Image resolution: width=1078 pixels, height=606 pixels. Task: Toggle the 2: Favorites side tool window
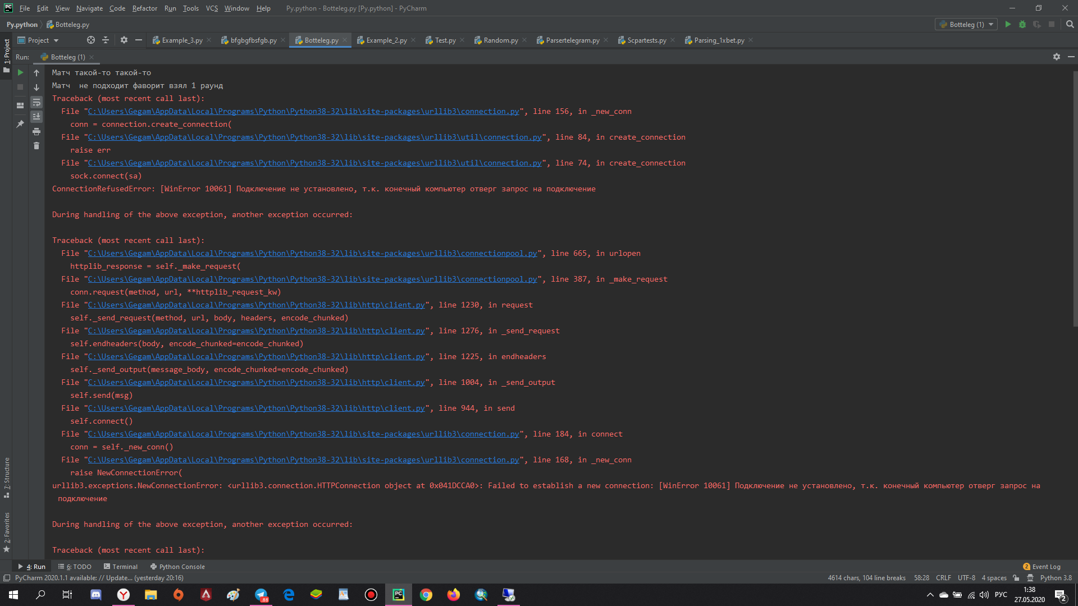(x=6, y=532)
